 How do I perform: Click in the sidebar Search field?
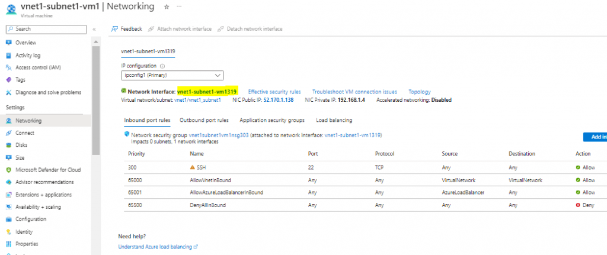point(47,29)
